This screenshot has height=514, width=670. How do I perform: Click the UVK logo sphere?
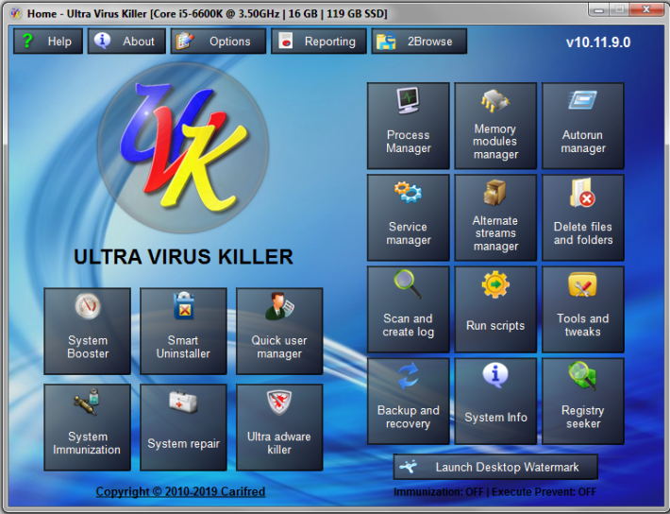pos(183,147)
